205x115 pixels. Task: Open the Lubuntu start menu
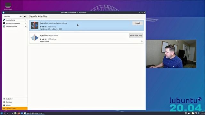(x=2, y=113)
